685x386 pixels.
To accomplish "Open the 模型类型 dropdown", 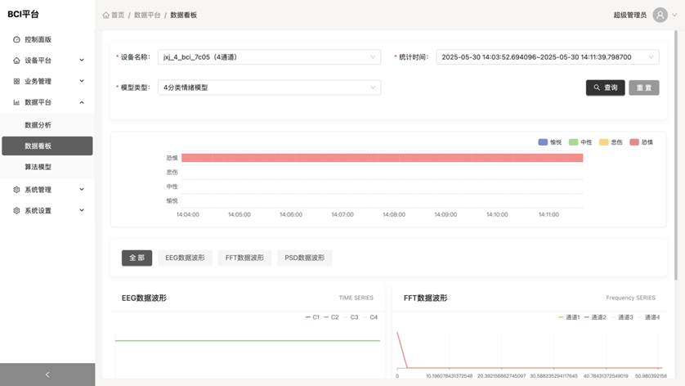I will tap(268, 88).
